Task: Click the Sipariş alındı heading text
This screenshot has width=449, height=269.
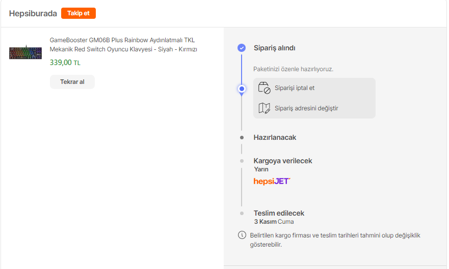Action: pyautogui.click(x=274, y=48)
